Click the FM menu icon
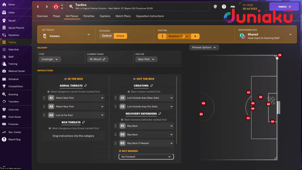The width and height of the screenshot is (302, 170). click(233, 7)
